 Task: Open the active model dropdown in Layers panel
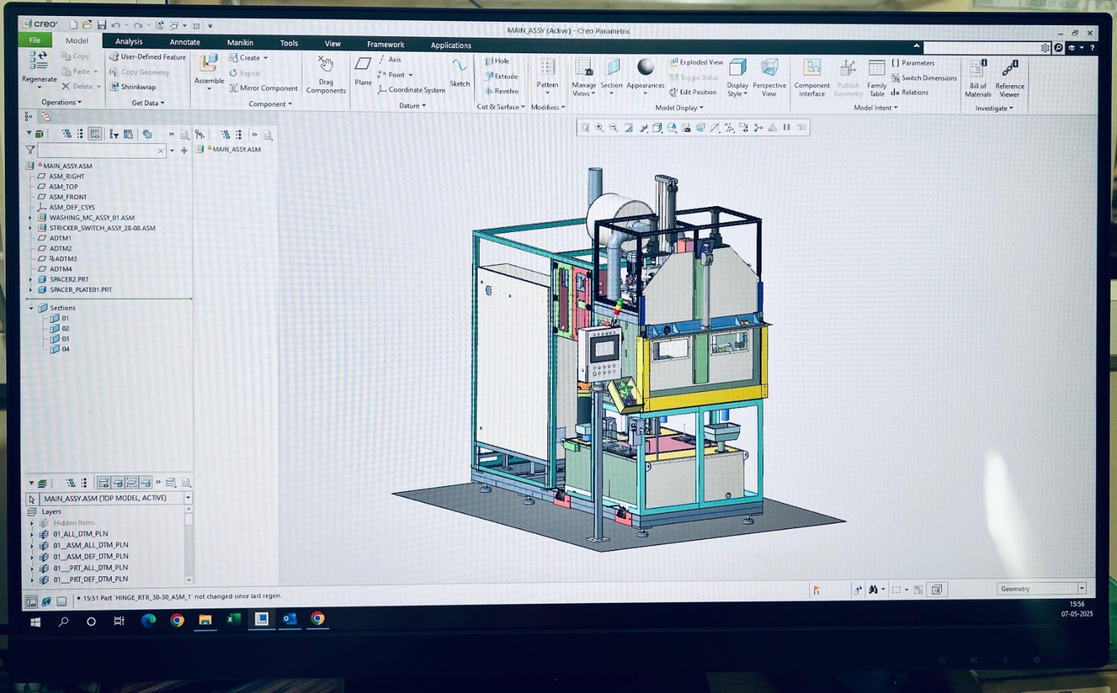click(x=188, y=498)
